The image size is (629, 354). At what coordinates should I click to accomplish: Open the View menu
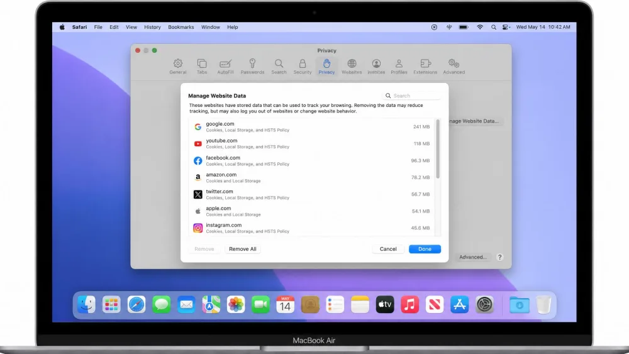(131, 27)
